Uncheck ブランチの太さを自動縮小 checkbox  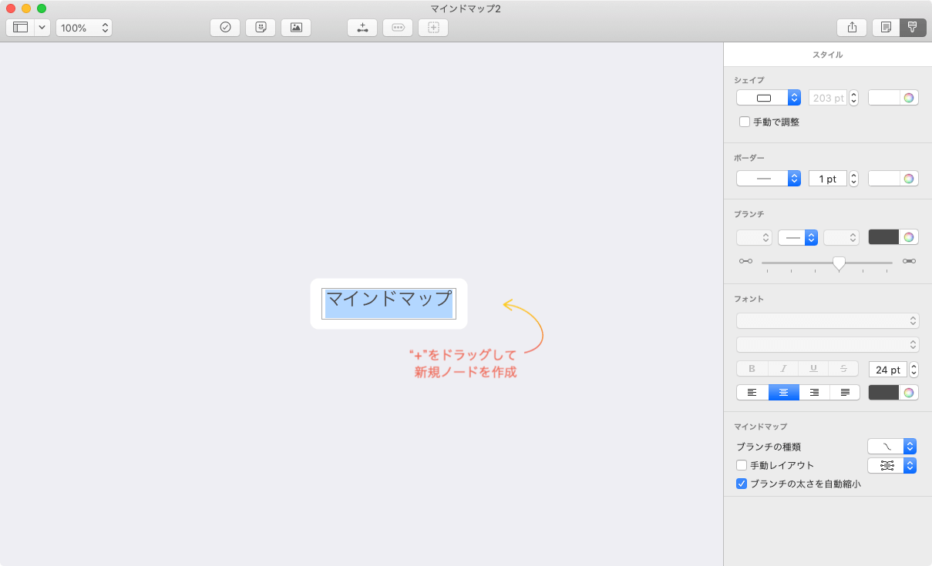pyautogui.click(x=742, y=484)
